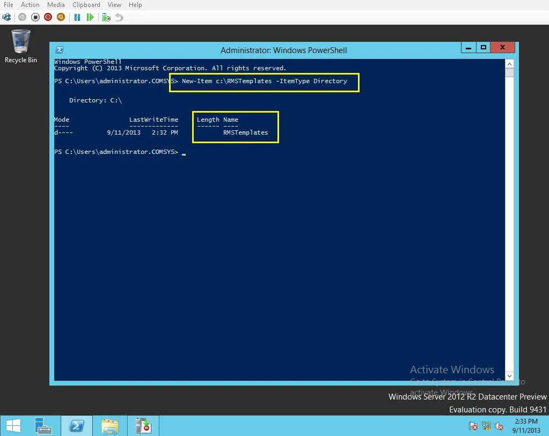Image resolution: width=549 pixels, height=436 pixels.
Task: Click the 'Name' column header
Action: pos(231,119)
